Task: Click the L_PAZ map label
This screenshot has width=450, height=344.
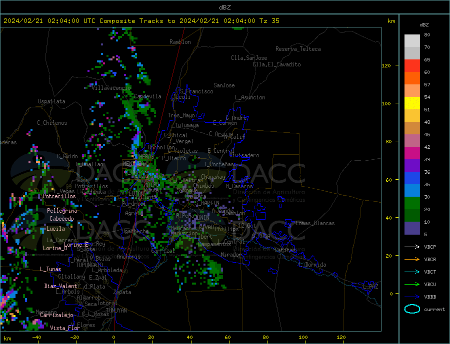Action: [370, 287]
